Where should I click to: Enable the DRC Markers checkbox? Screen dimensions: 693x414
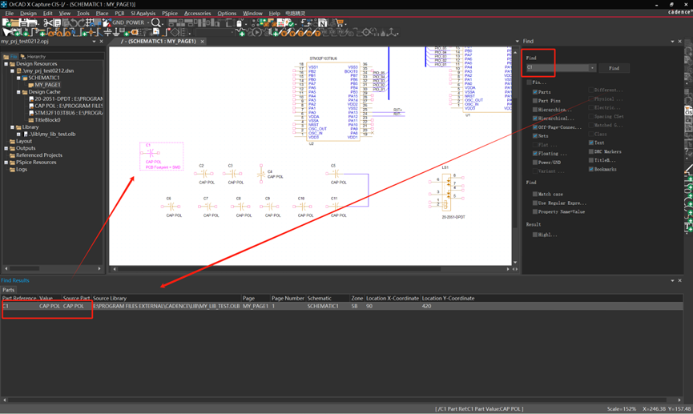coord(591,151)
